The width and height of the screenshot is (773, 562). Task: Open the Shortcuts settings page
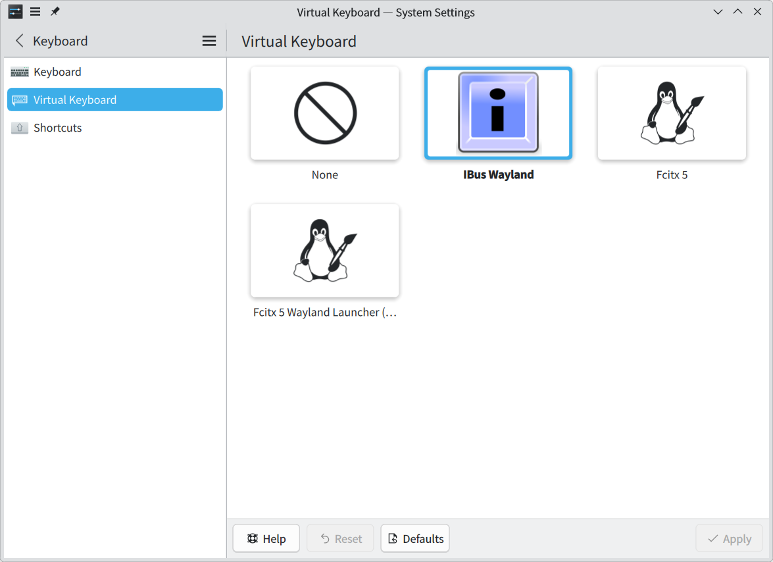point(57,128)
